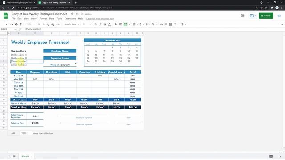The image size is (285, 160).
Task: Open the horizontal align dropdown
Action: pyautogui.click(x=135, y=24)
